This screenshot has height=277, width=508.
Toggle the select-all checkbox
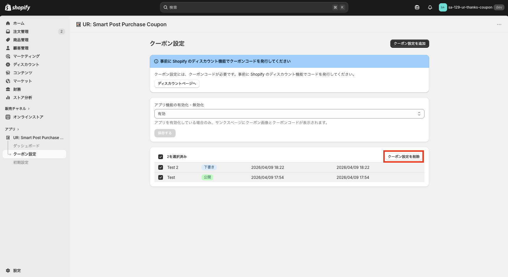(161, 157)
